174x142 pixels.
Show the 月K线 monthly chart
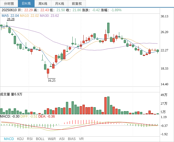tap(59, 4)
